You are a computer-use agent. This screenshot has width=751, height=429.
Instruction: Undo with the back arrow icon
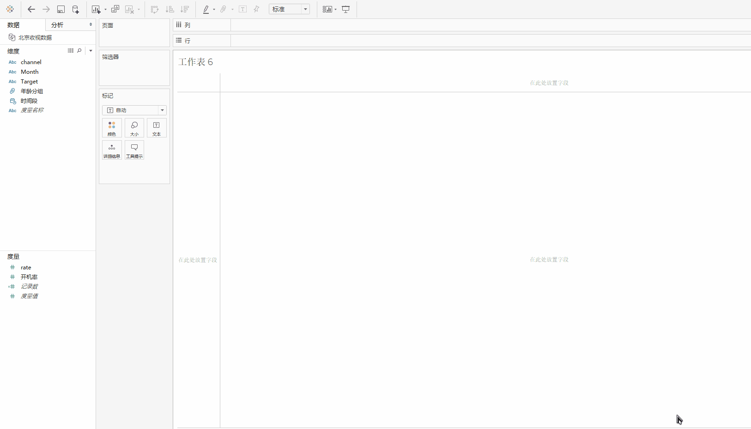click(31, 9)
